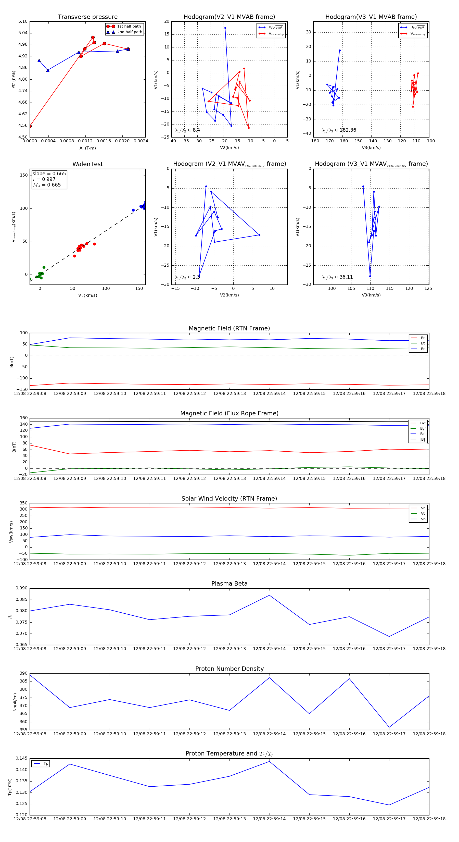Click the 'V_A(km/s)' Walen axis label
The width and height of the screenshot is (459, 842).
pyautogui.click(x=87, y=295)
